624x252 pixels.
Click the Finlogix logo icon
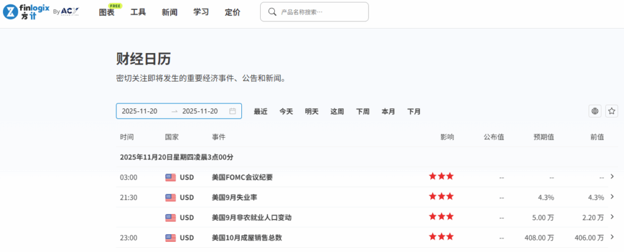coord(12,12)
